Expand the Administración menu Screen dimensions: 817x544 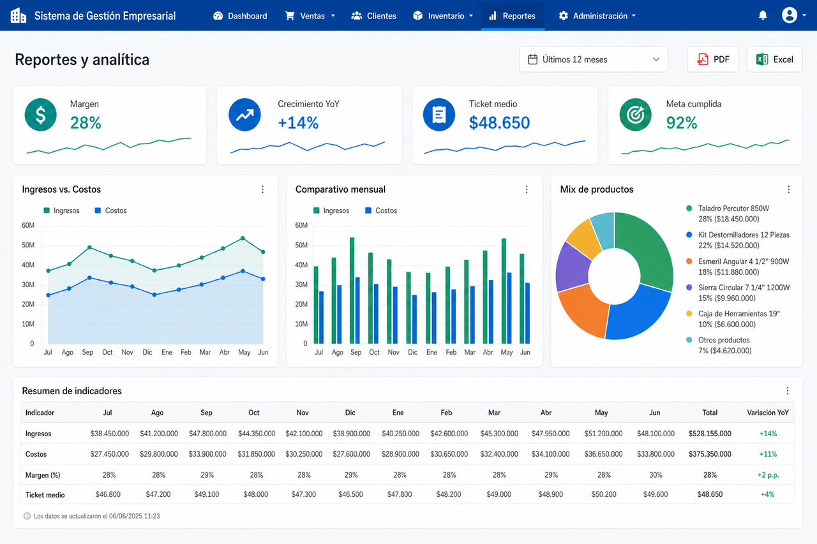tap(597, 16)
